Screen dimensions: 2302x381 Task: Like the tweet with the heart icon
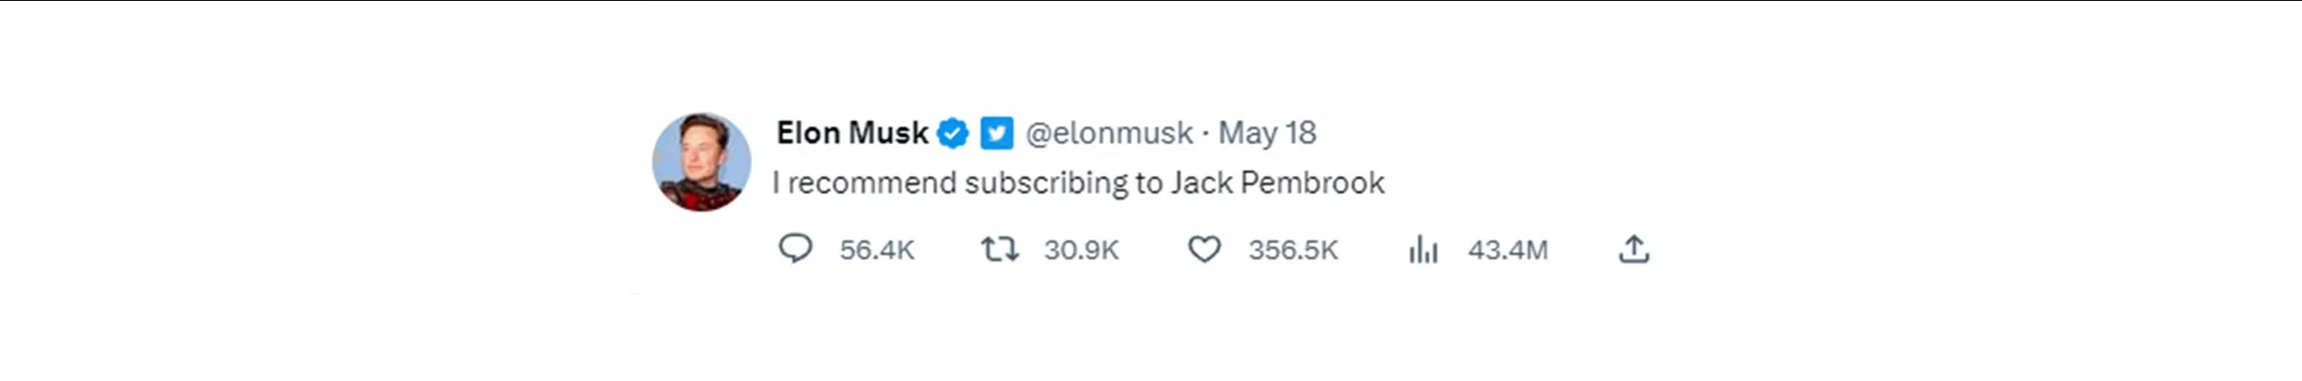pos(1204,249)
